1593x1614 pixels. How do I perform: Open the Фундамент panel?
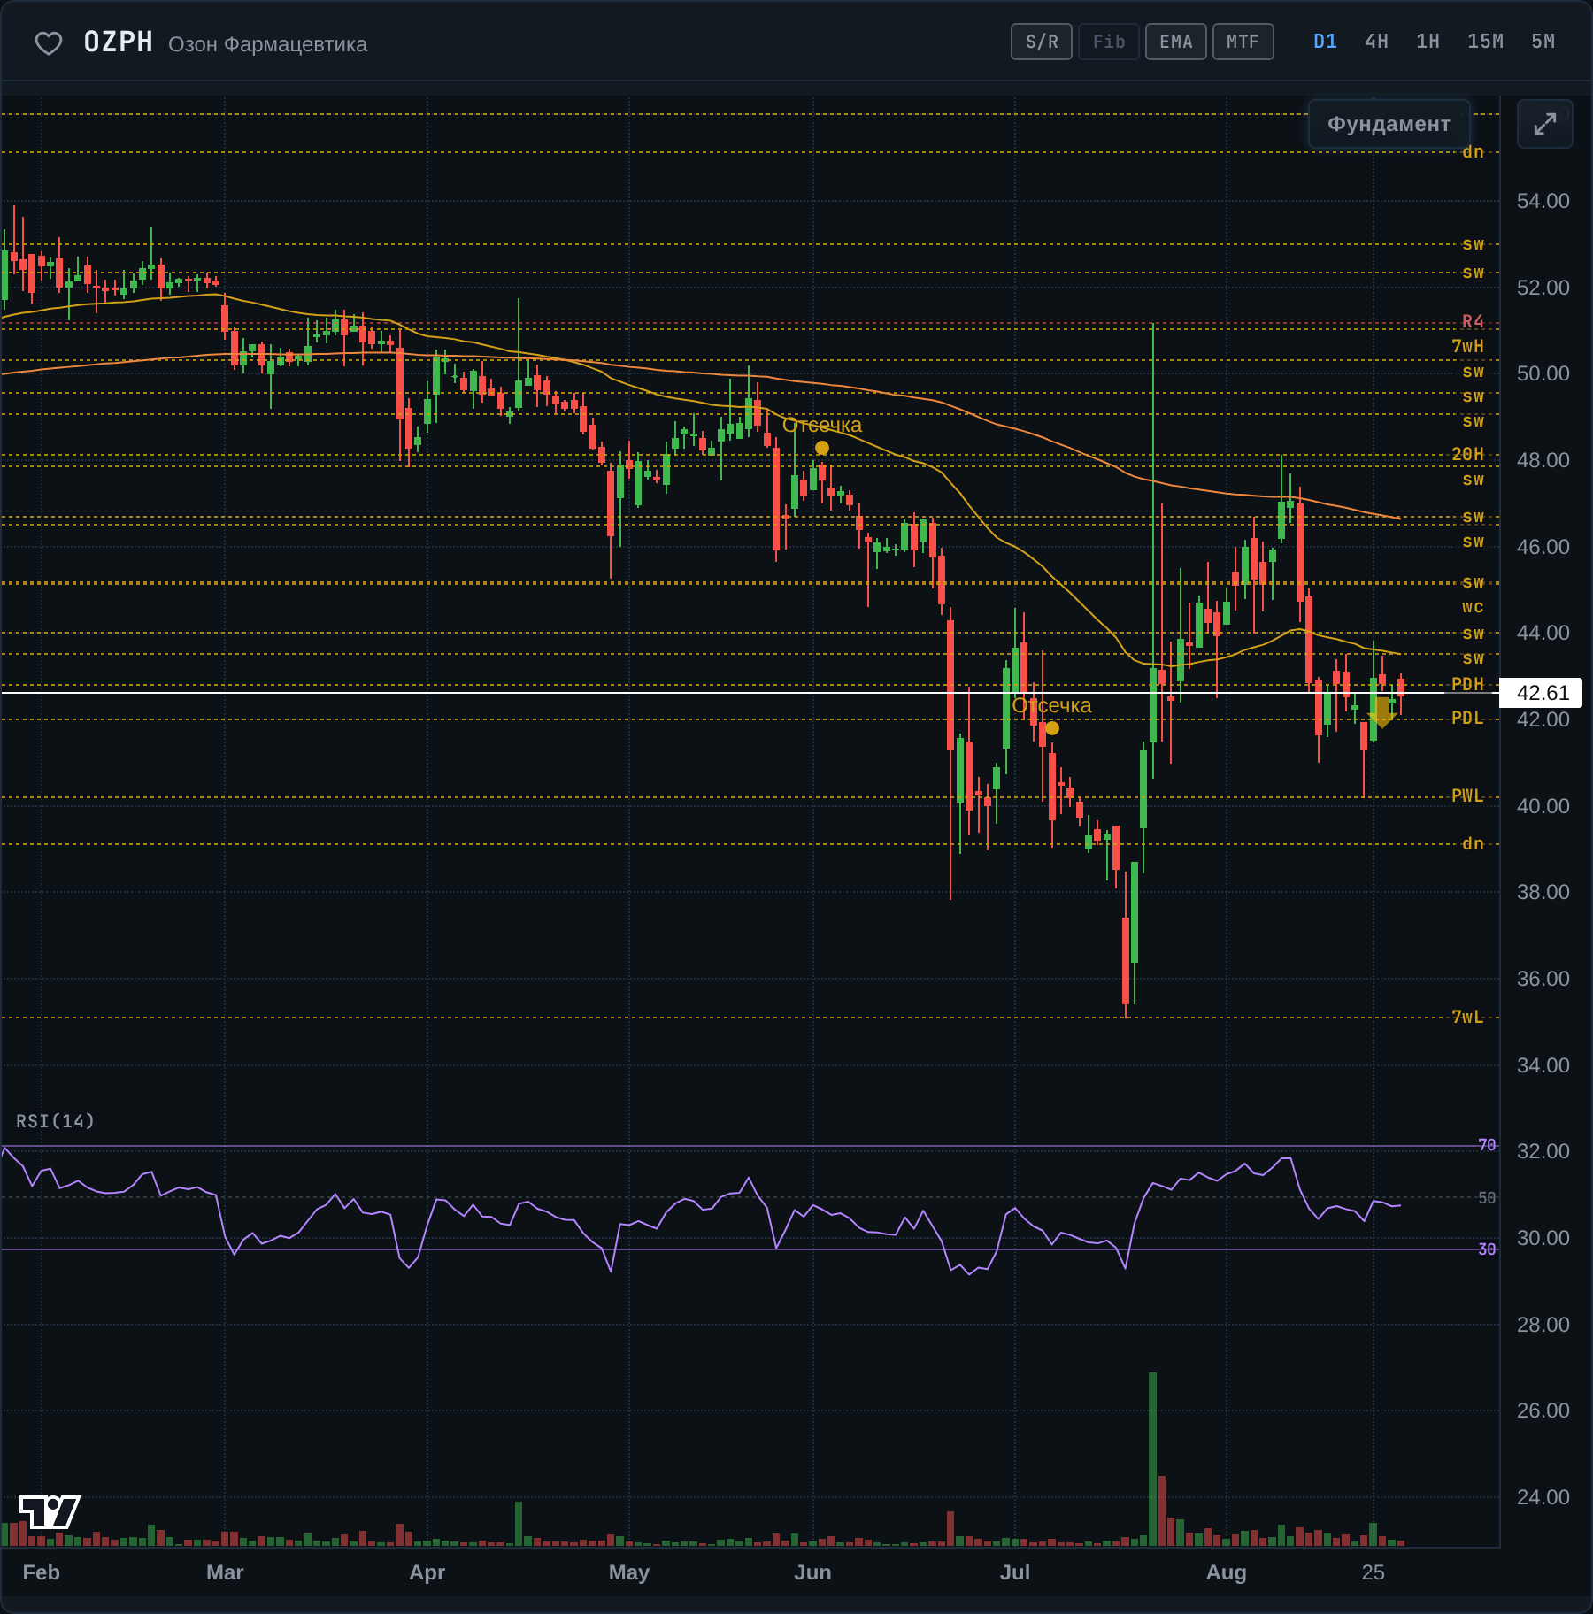[1389, 124]
